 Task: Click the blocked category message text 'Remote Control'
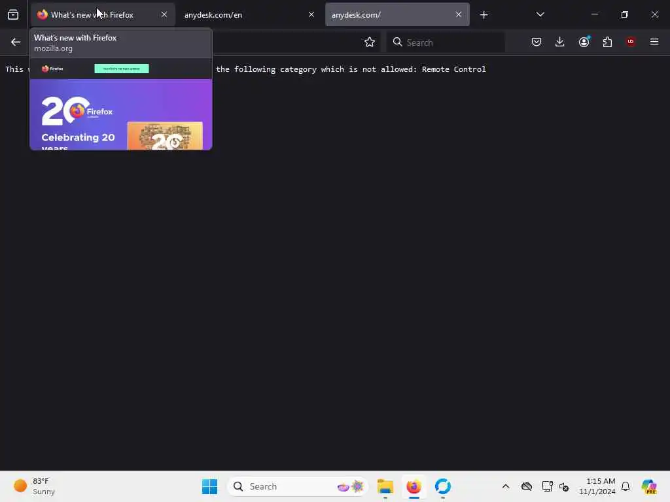pyautogui.click(x=454, y=69)
